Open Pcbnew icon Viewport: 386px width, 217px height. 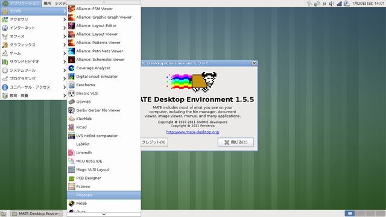click(x=71, y=186)
